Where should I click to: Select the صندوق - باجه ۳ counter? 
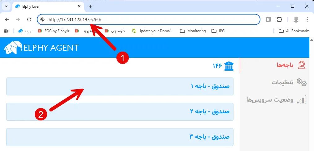[x=120, y=137]
